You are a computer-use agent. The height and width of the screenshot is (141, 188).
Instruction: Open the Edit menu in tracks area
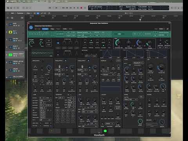click(13, 13)
